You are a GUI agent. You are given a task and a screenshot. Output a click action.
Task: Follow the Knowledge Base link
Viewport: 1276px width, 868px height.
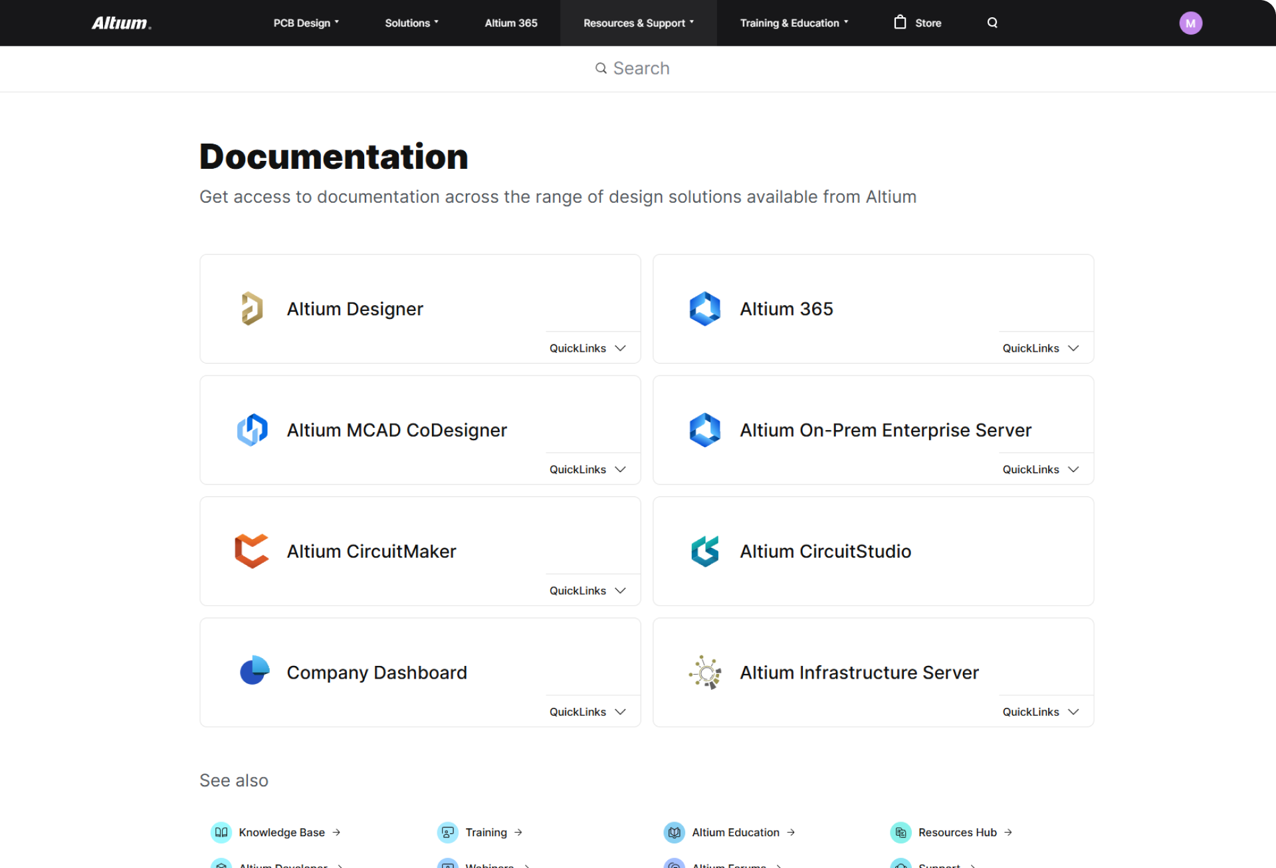[282, 832]
